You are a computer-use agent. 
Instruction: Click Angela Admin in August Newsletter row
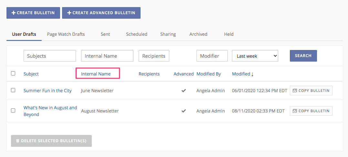click(x=211, y=111)
